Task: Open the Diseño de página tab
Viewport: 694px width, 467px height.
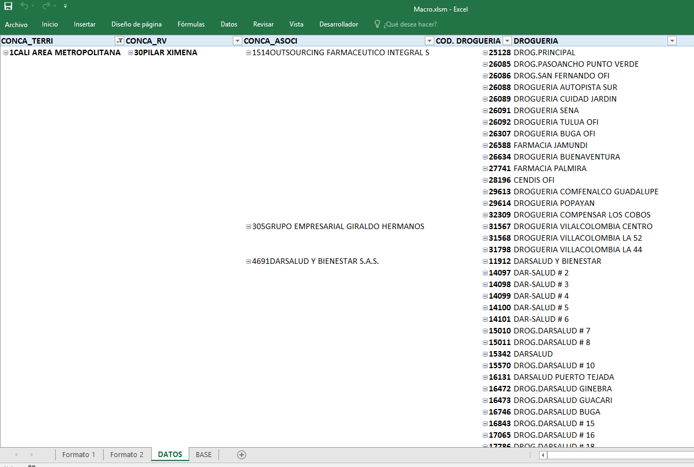Action: pos(136,24)
